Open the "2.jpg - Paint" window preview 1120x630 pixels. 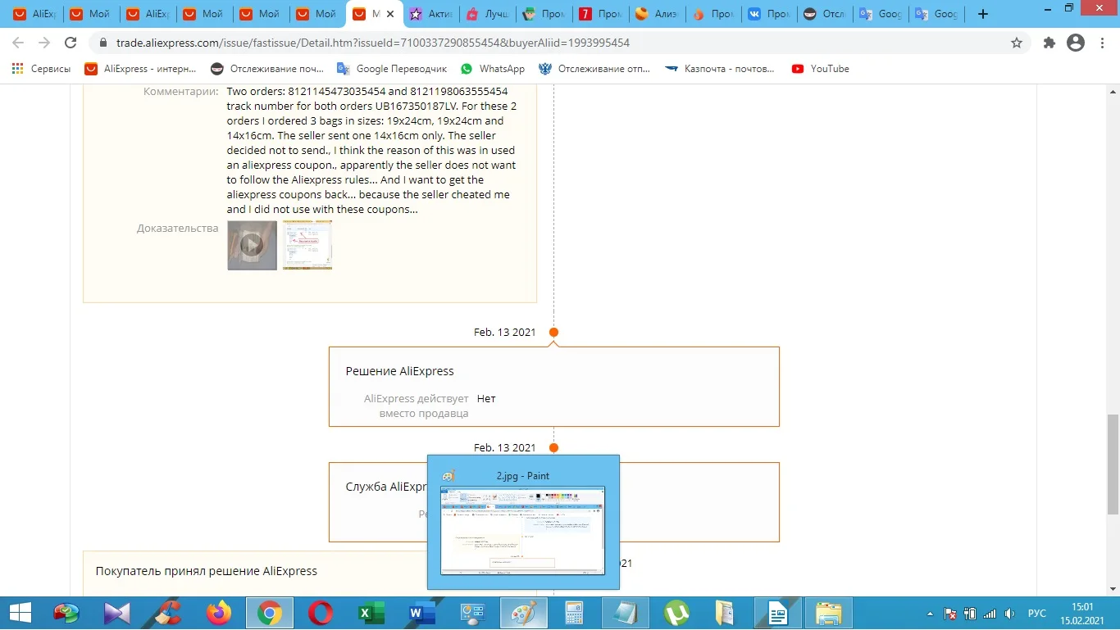(x=523, y=522)
